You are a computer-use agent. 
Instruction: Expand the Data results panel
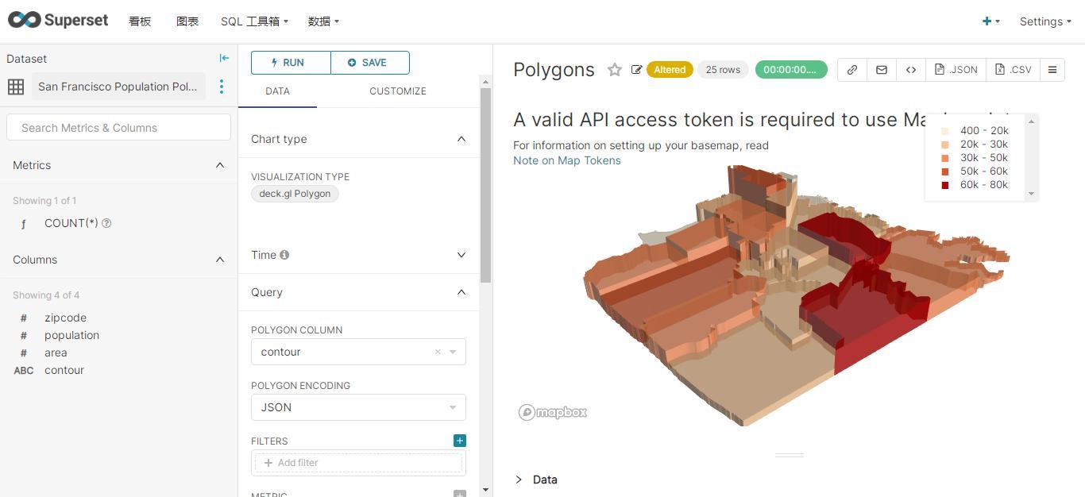coord(519,480)
